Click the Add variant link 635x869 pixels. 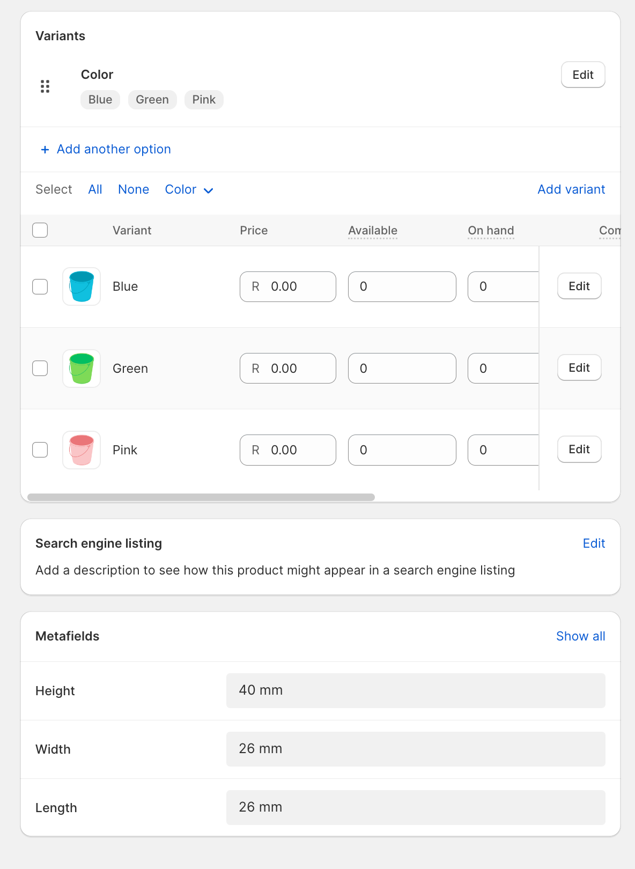click(x=571, y=189)
